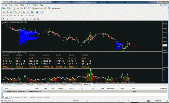Toggle chart shift from right border
The height and width of the screenshot is (103, 169).
pos(28,12)
